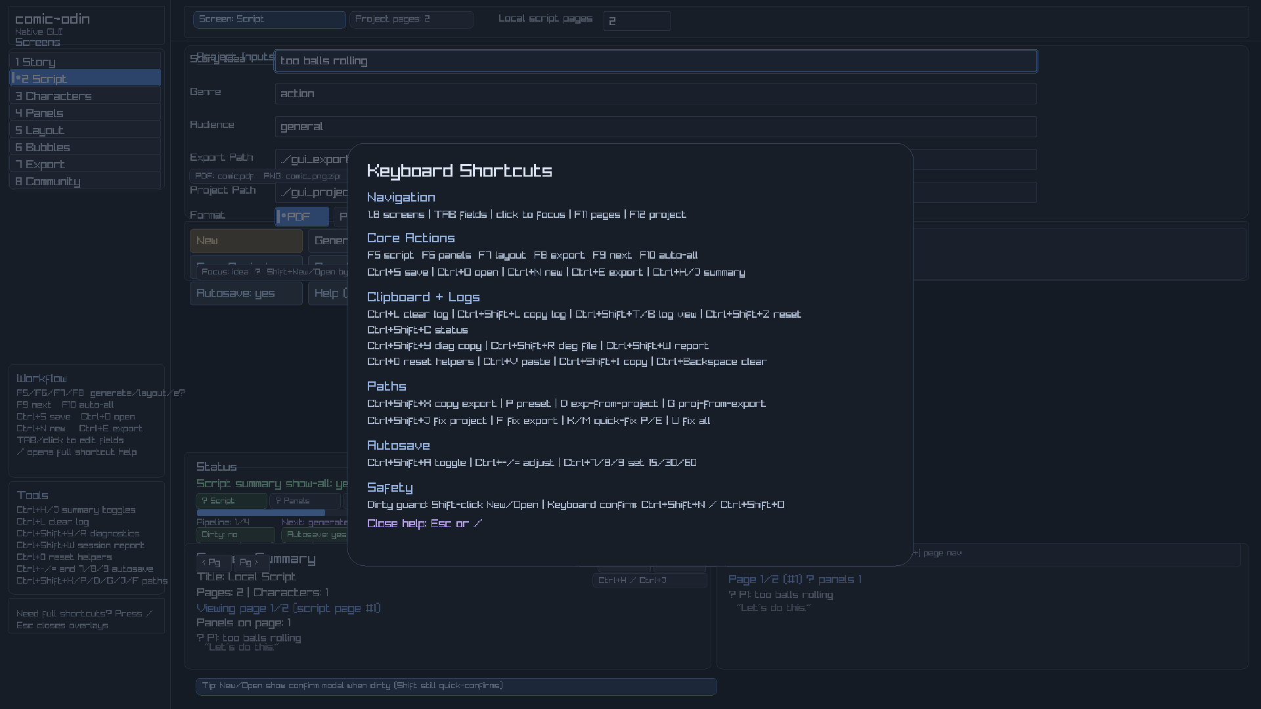The image size is (1261, 709).
Task: Click the "comic-odin" app title
Action: (53, 19)
